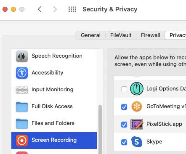Click the Skype app icon
This screenshot has height=154, width=186.
tap(137, 142)
